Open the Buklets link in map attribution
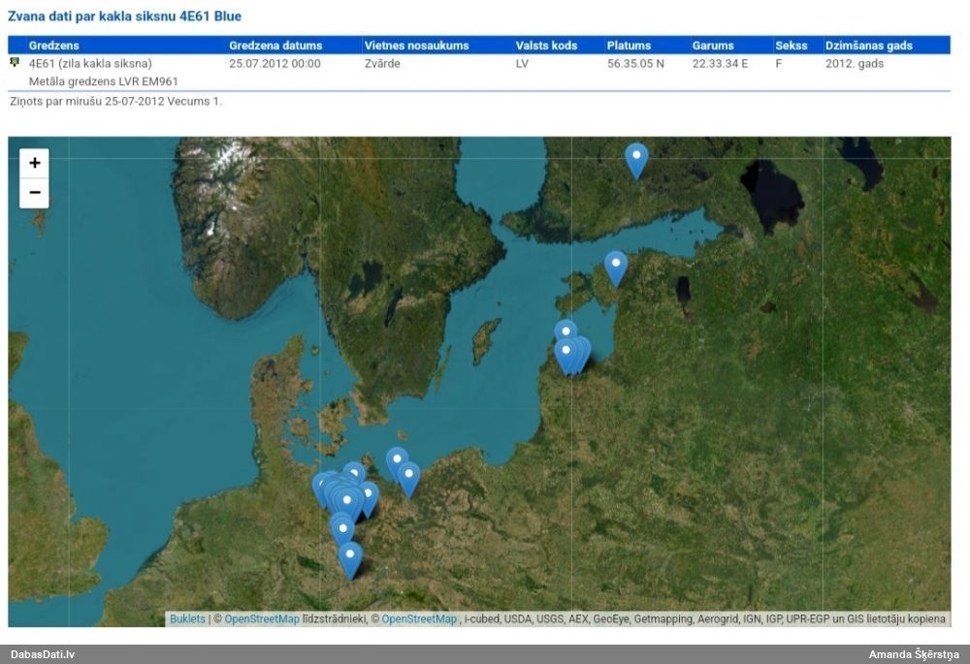Image resolution: width=970 pixels, height=664 pixels. pos(187,618)
